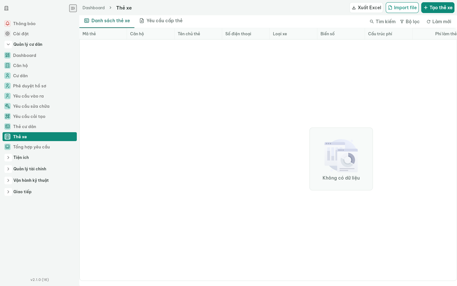Click the Bộ lọc funnel icon
The image size is (457, 286).
tap(402, 22)
